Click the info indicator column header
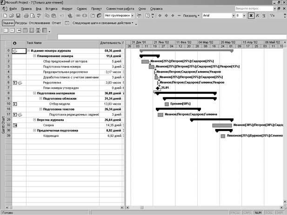287x215 pixels. (x=14, y=43)
